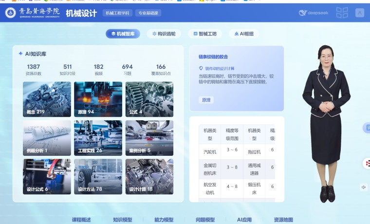This screenshot has width=370, height=224.
Task: Click the location pin beside 链传动的设计计算
Action: [x=201, y=69]
